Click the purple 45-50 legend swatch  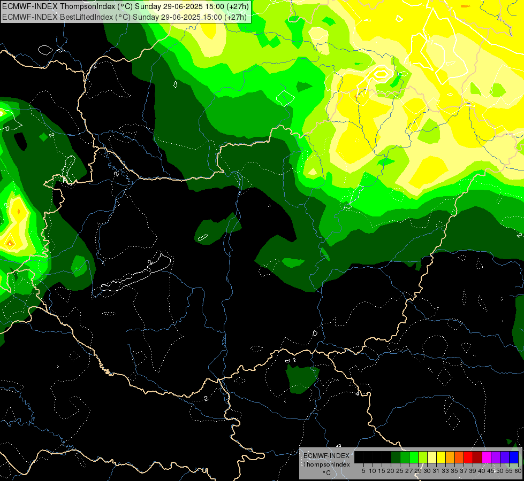[496, 457]
